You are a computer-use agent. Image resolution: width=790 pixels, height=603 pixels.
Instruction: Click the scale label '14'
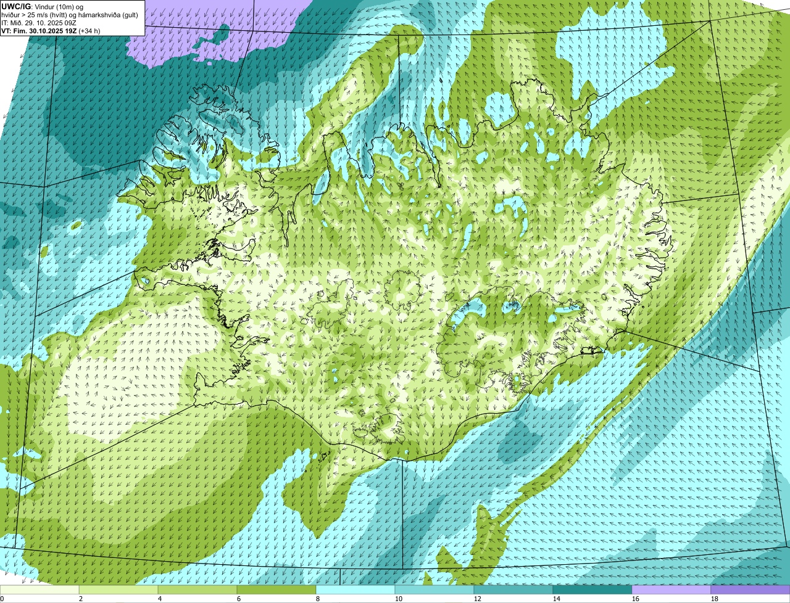click(557, 599)
